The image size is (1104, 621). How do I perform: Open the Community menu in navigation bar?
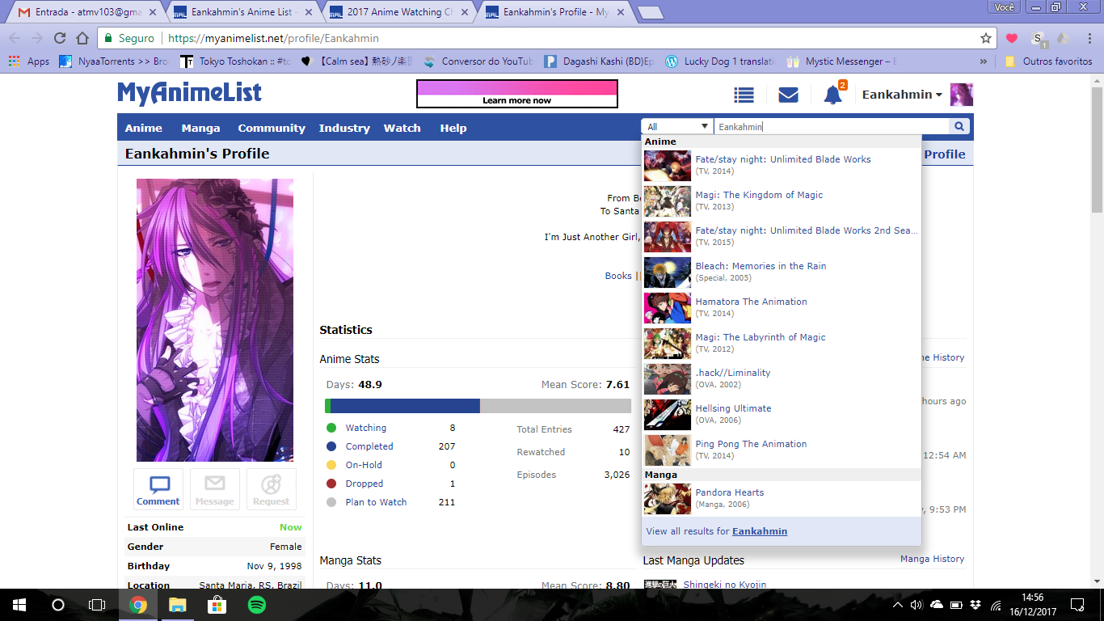point(272,128)
